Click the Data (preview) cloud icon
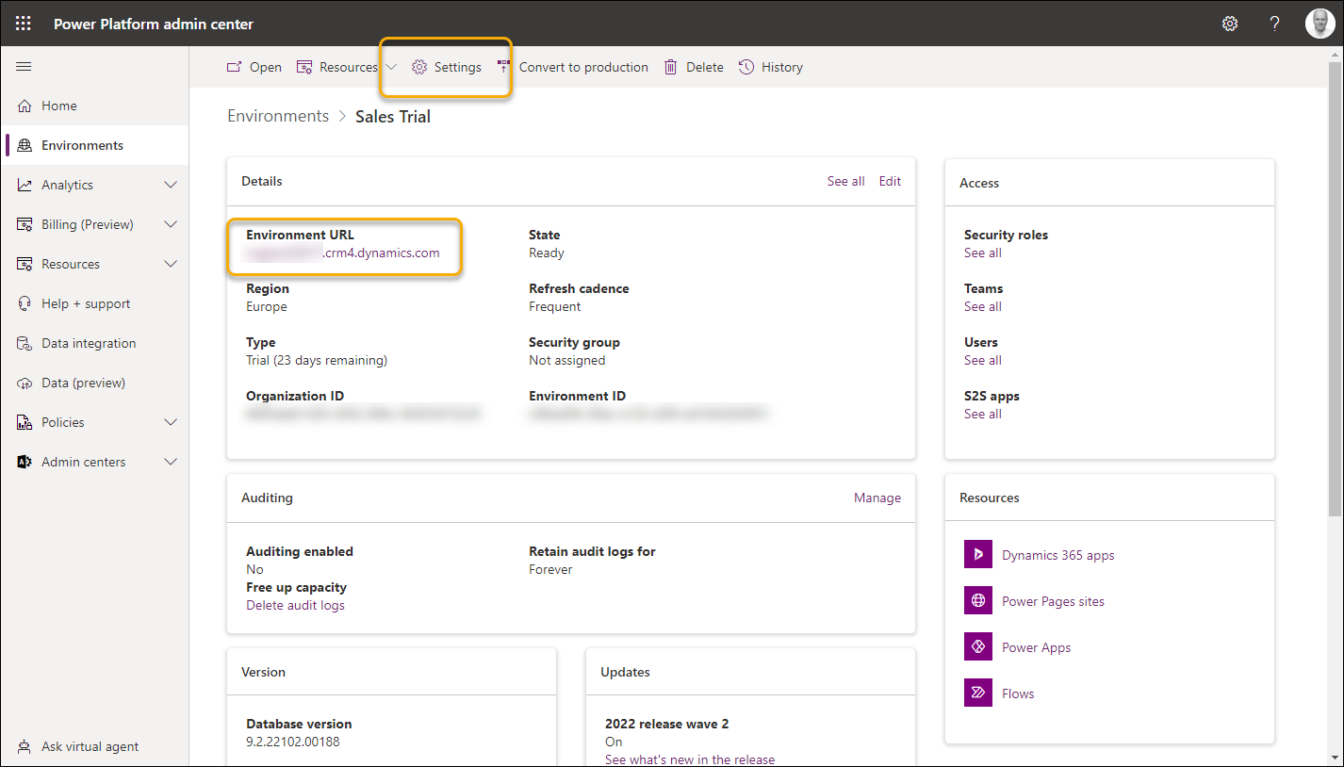 [25, 383]
